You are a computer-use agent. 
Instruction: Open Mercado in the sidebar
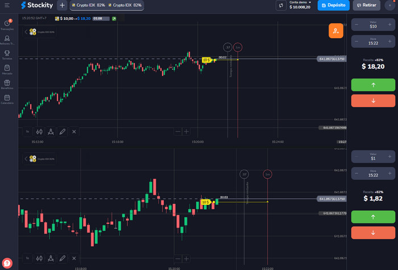(x=7, y=69)
